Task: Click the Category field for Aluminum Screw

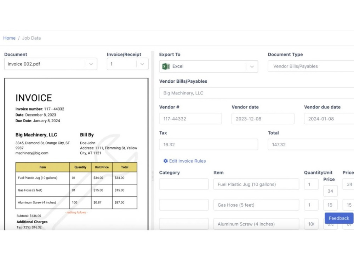Action: click(x=184, y=224)
